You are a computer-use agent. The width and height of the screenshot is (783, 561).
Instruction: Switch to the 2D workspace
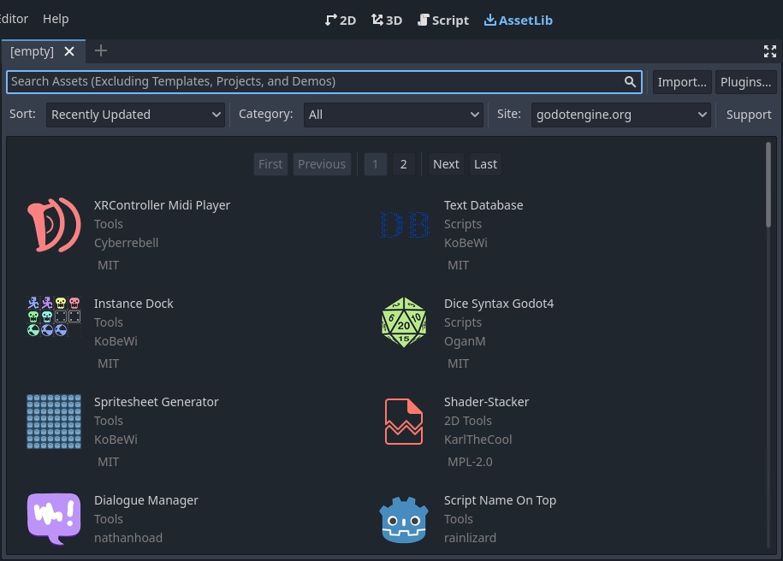tap(341, 20)
